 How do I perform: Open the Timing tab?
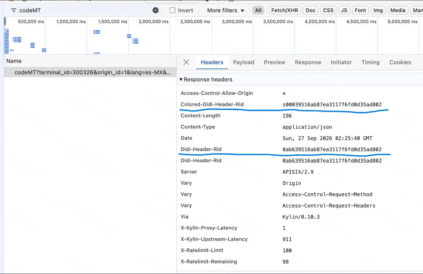tap(370, 62)
